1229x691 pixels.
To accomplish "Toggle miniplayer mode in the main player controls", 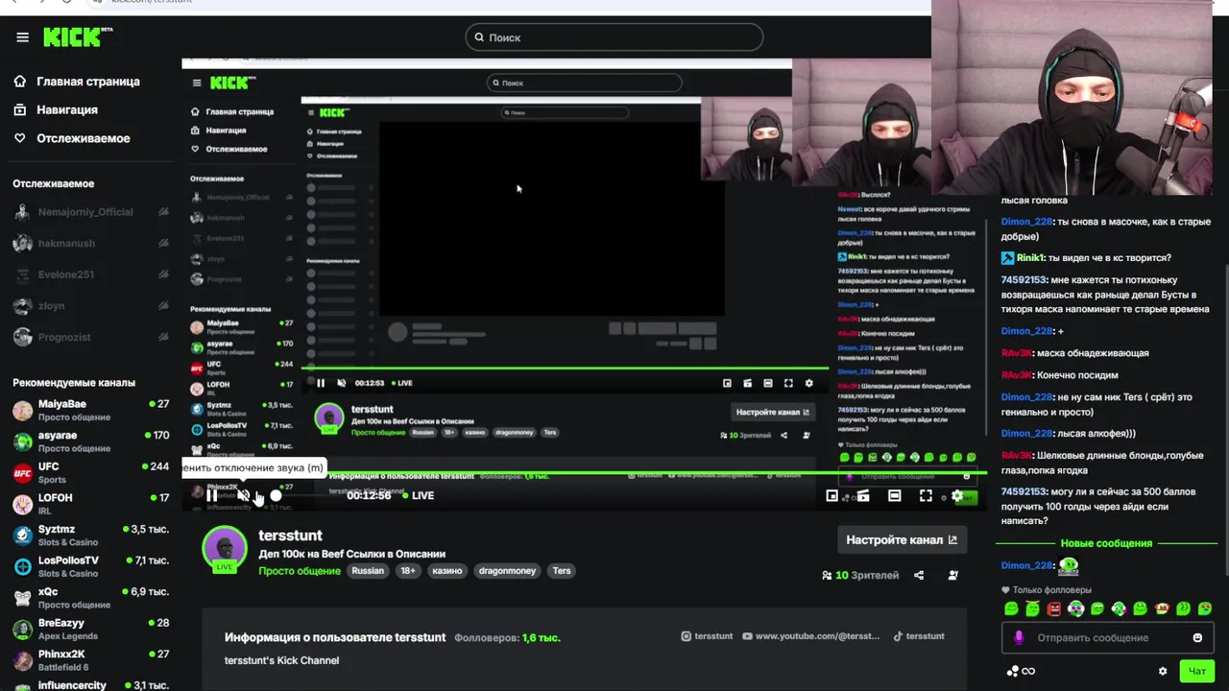I will pos(832,495).
